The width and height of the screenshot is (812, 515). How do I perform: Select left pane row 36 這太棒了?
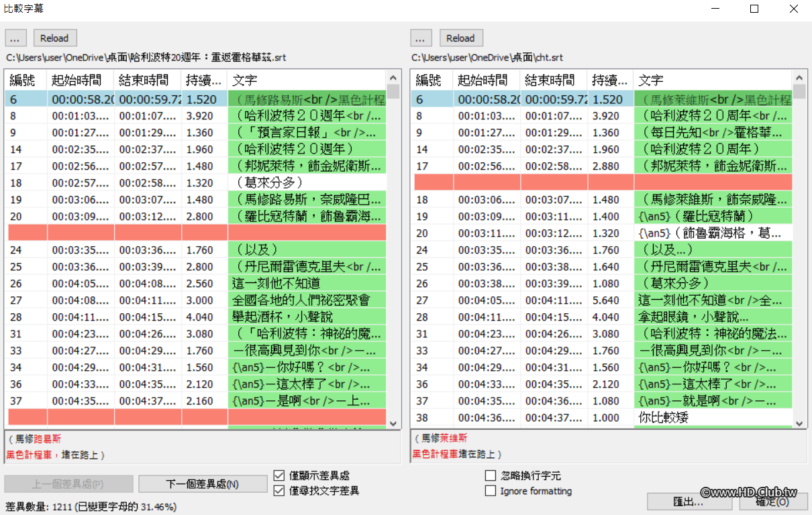click(x=196, y=384)
